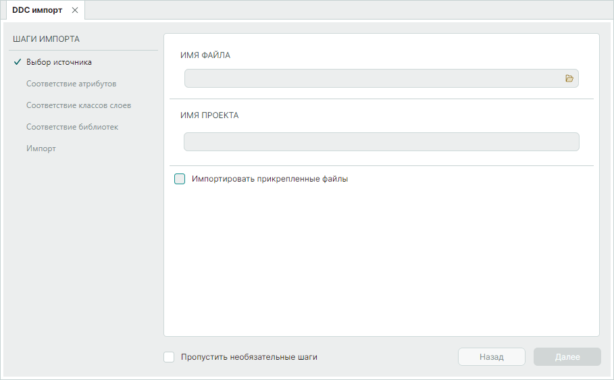614x380 pixels.
Task: Click the Пропустить необязательные шаги label text
Action: 249,357
